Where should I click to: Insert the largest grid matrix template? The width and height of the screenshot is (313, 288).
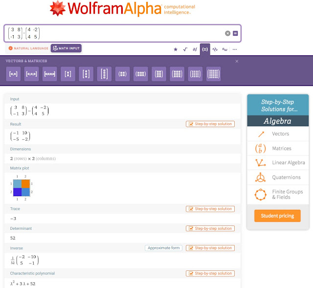pyautogui.click(x=213, y=74)
